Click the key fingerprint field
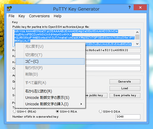Screen dimensions: 153x129 pos(113,50)
